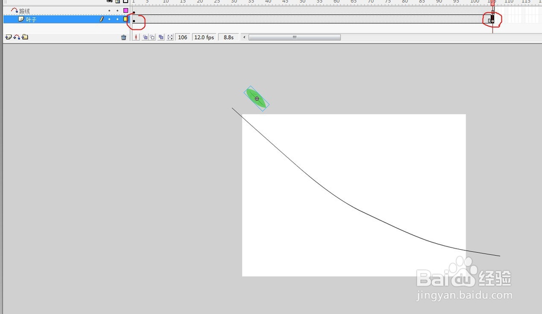542x314 pixels.
Task: Open Modify Onion Markers menu
Action: tap(170, 37)
